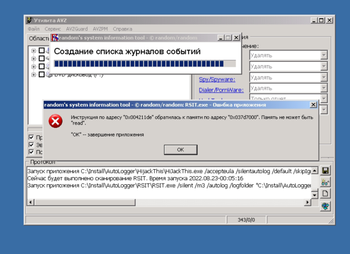
Task: Click the protocol horizontal scrollbar thumb
Action: click(x=85, y=202)
